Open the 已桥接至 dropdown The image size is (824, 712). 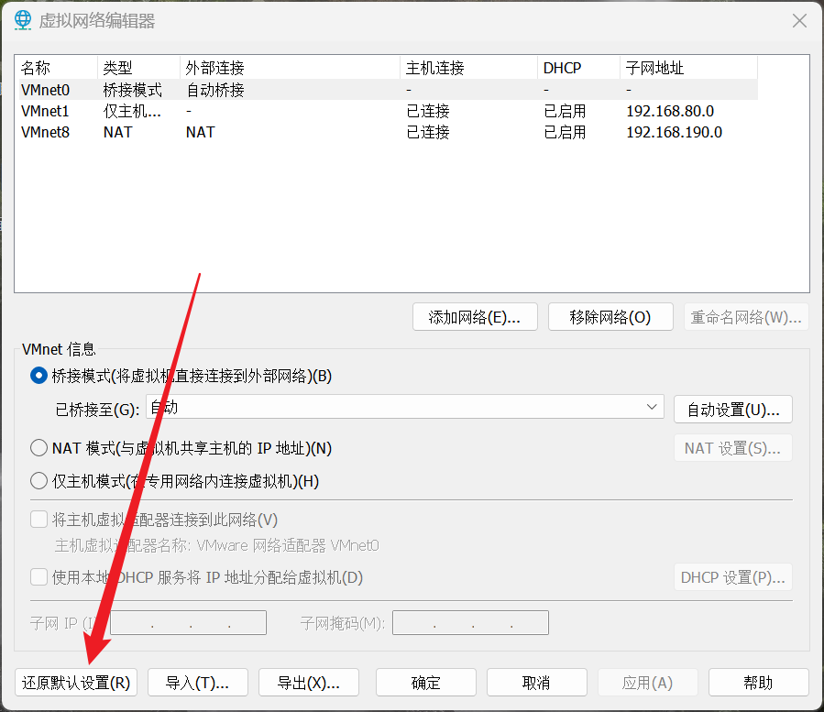tap(404, 407)
